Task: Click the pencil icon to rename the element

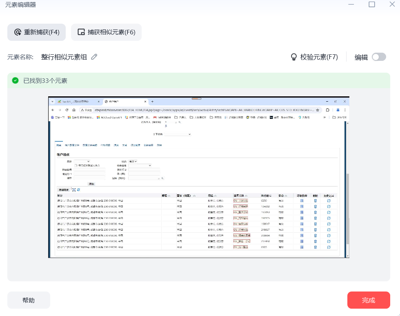Action: tap(94, 57)
